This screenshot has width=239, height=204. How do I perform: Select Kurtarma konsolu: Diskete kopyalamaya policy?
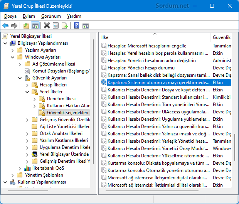(158, 163)
